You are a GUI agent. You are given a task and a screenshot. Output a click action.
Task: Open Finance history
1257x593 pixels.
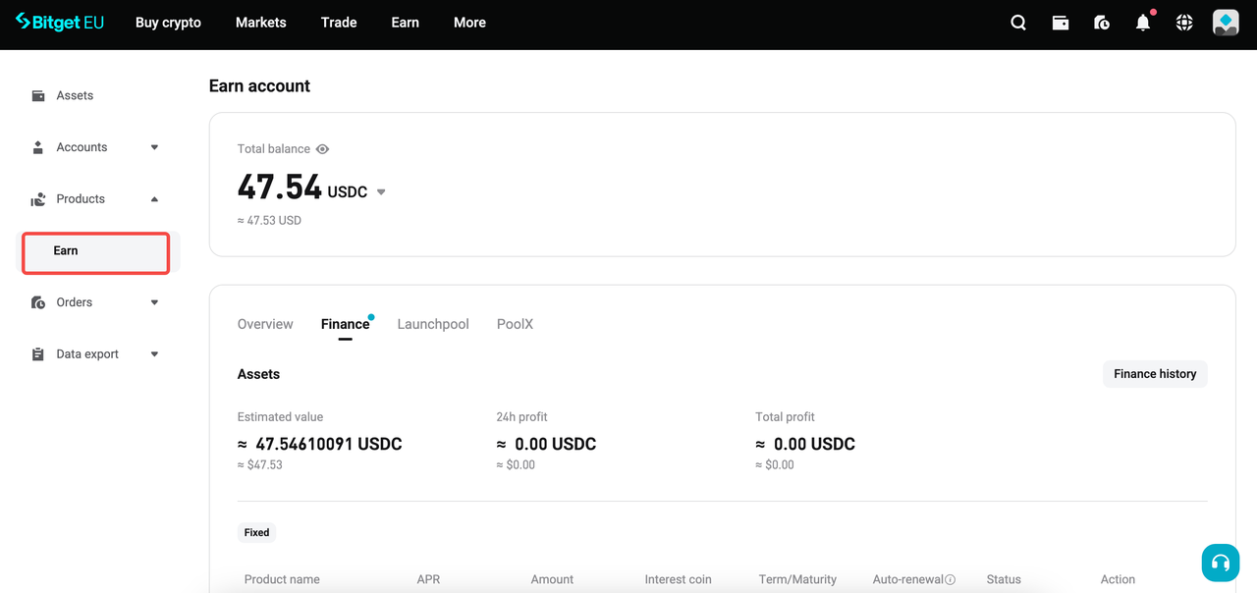coord(1155,374)
